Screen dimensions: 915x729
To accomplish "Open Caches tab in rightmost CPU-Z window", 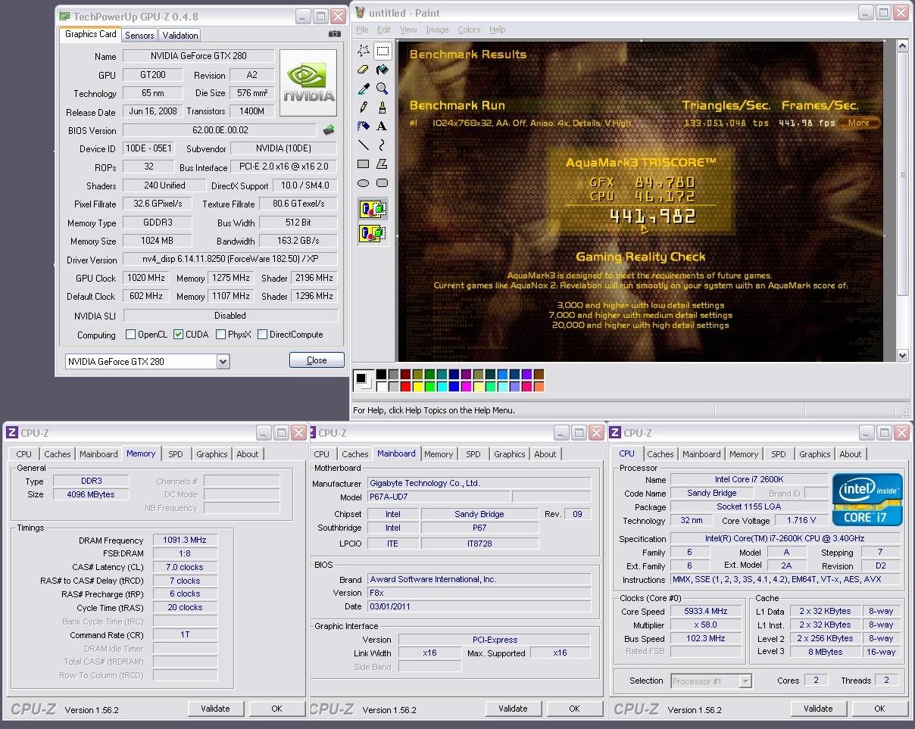I will pyautogui.click(x=660, y=454).
